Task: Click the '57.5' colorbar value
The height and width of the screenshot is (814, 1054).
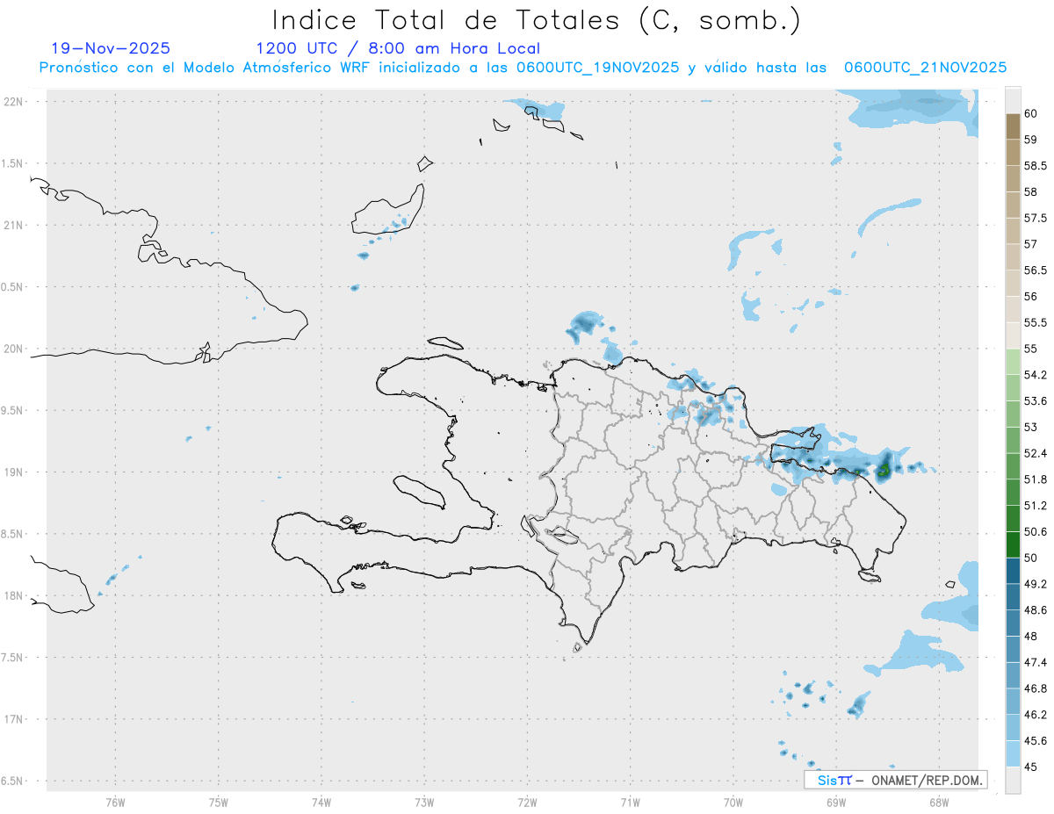Action: pyautogui.click(x=1035, y=218)
